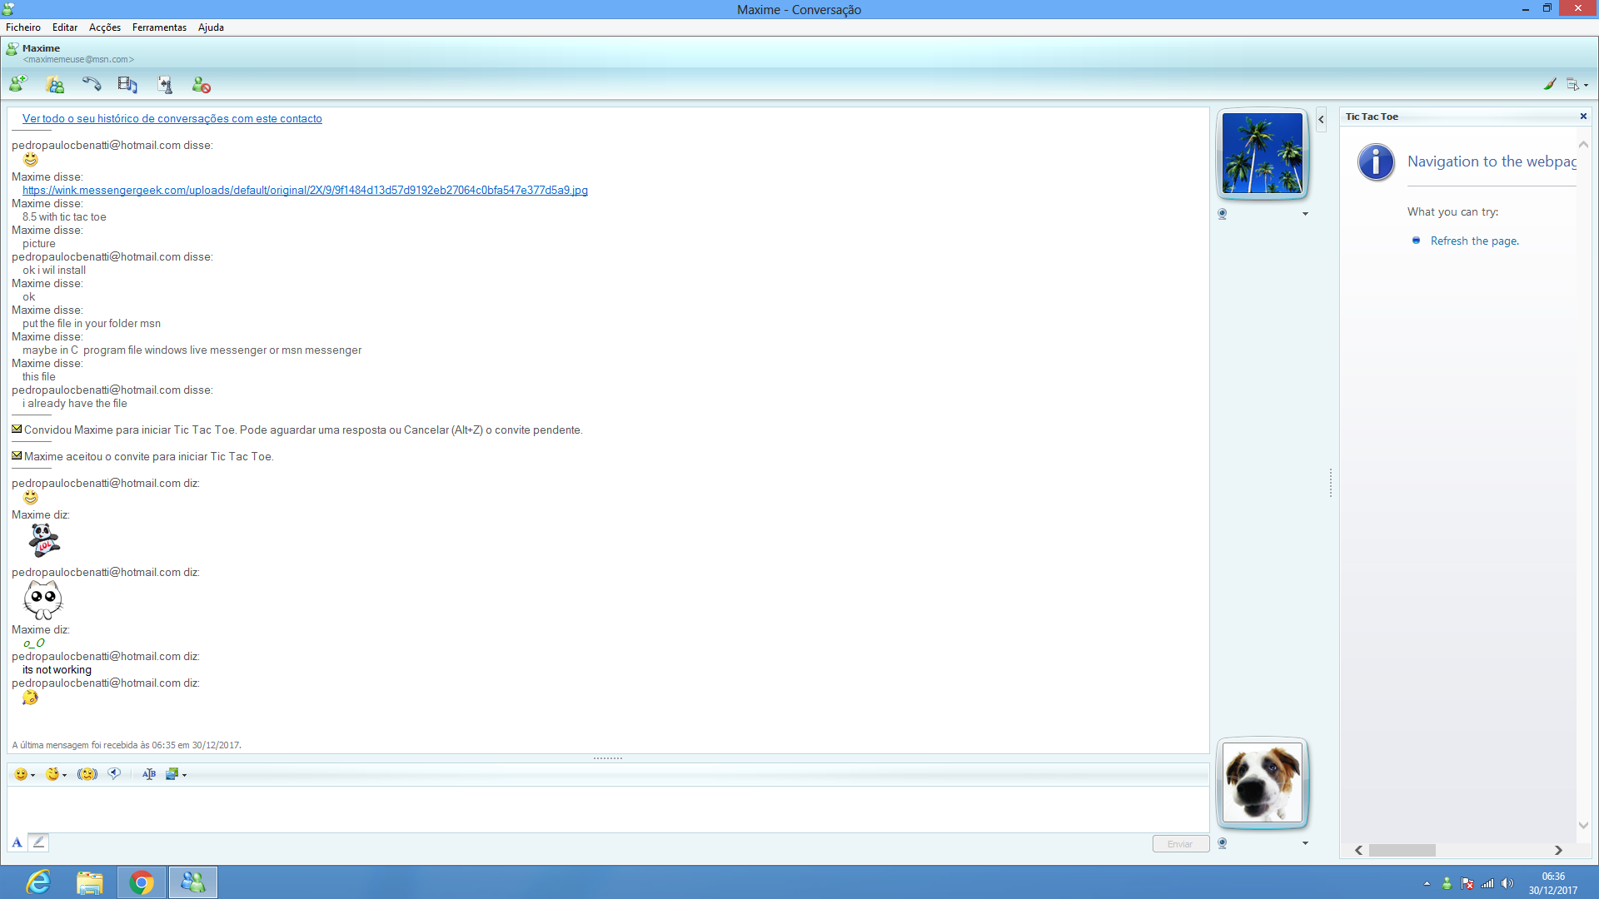Open the games and activities cards icon

click(165, 84)
